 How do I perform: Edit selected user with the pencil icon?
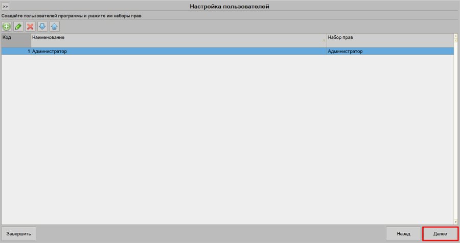(x=18, y=27)
